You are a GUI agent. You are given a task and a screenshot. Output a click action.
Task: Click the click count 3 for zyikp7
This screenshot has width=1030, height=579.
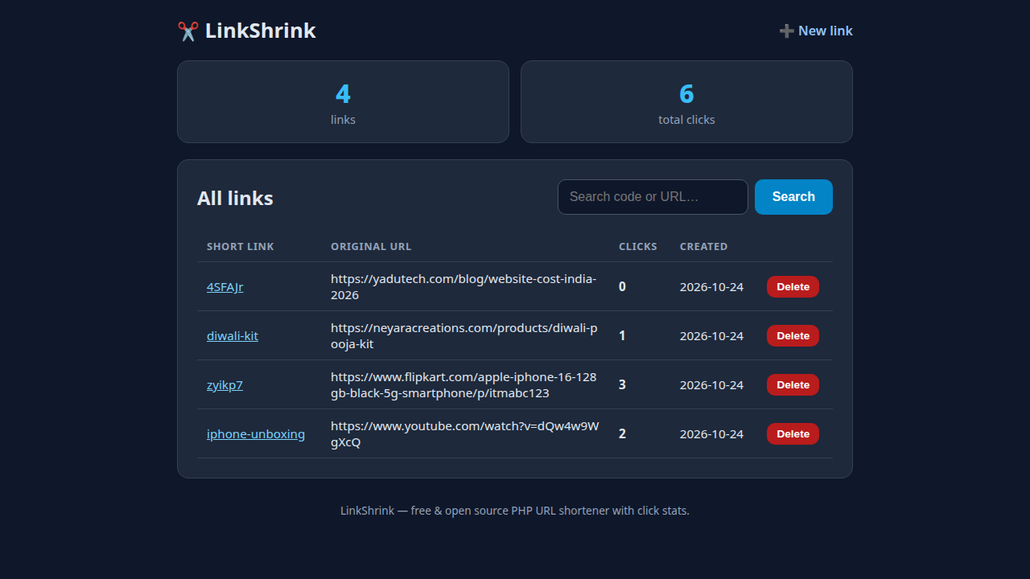point(622,385)
